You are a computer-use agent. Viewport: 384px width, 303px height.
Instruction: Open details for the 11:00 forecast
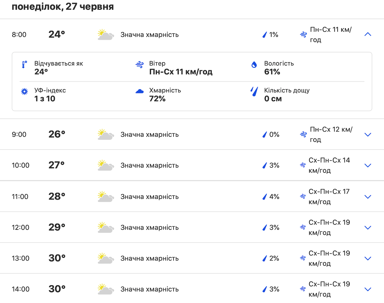tap(368, 197)
